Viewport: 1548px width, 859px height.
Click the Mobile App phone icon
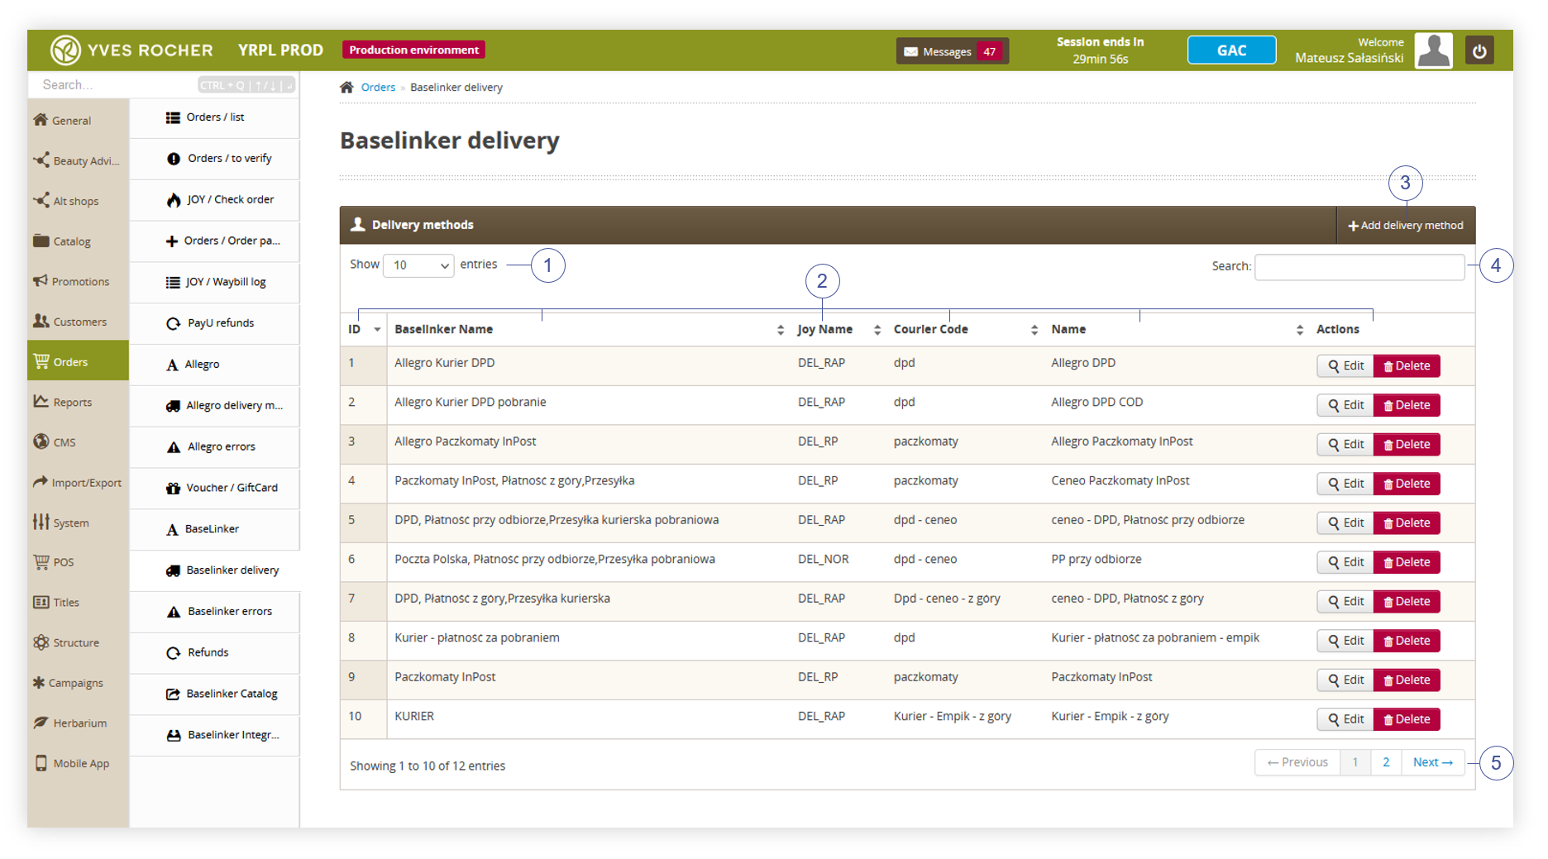tap(41, 763)
